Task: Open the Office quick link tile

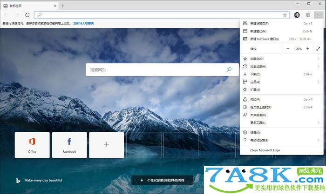Action: click(x=32, y=145)
